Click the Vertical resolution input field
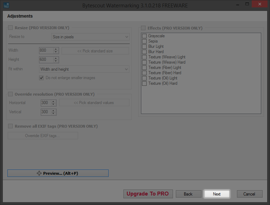Image resolution: width=270 pixels, height=205 pixels. [45, 112]
